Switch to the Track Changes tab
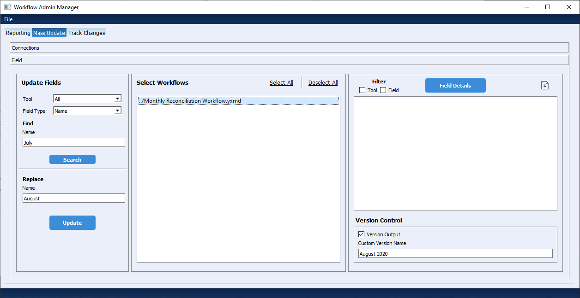This screenshot has width=580, height=298. pos(87,33)
